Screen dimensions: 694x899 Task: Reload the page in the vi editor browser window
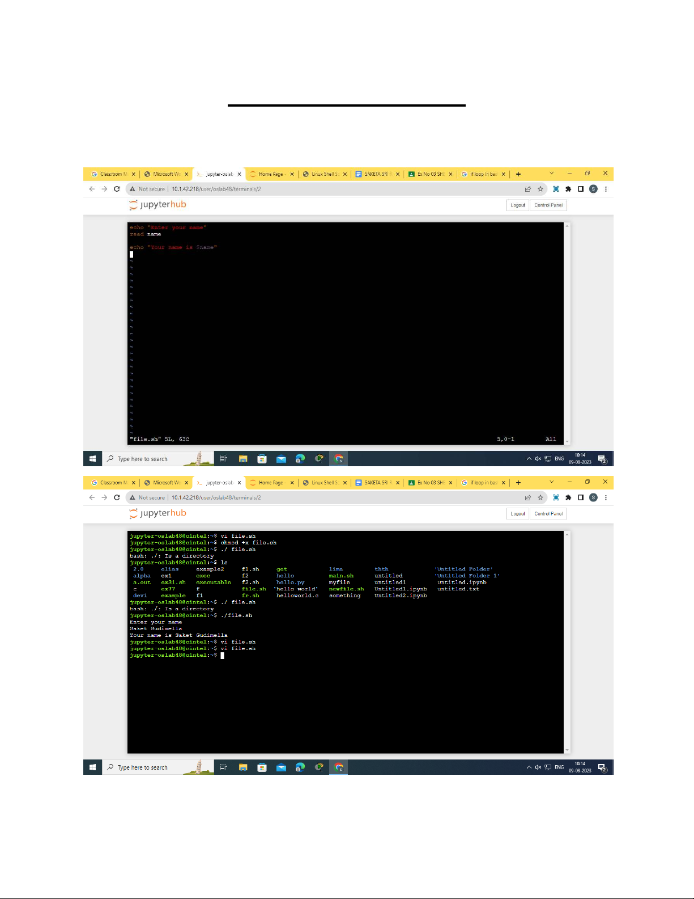pos(117,189)
